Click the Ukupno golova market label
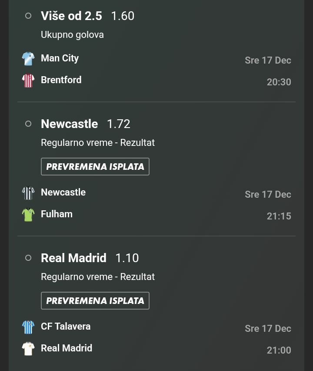The image size is (313, 371). coord(72,35)
